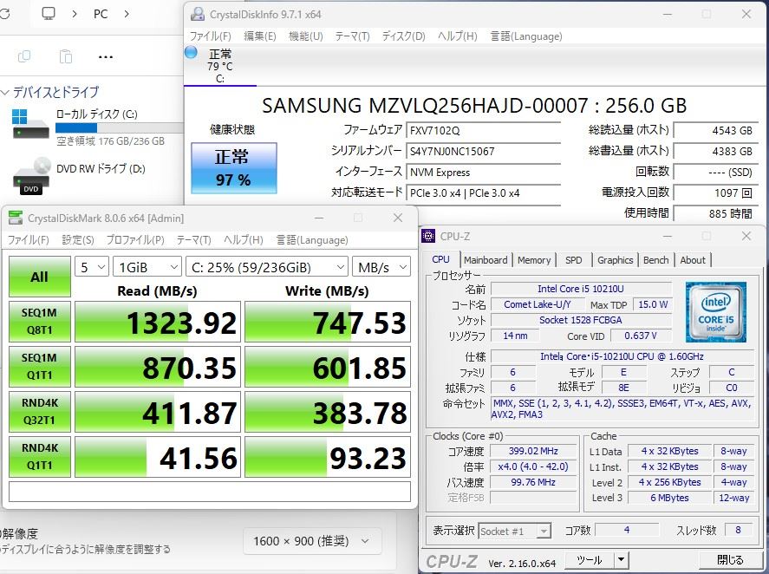Switch to the CPU-Z Bench tab
769x574 pixels.
tap(655, 260)
